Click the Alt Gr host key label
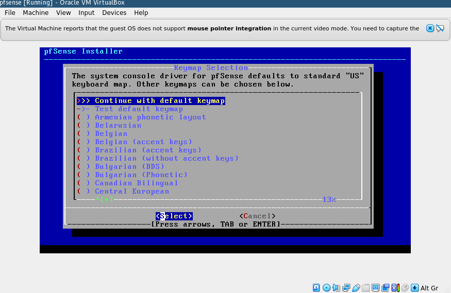 click(429, 288)
